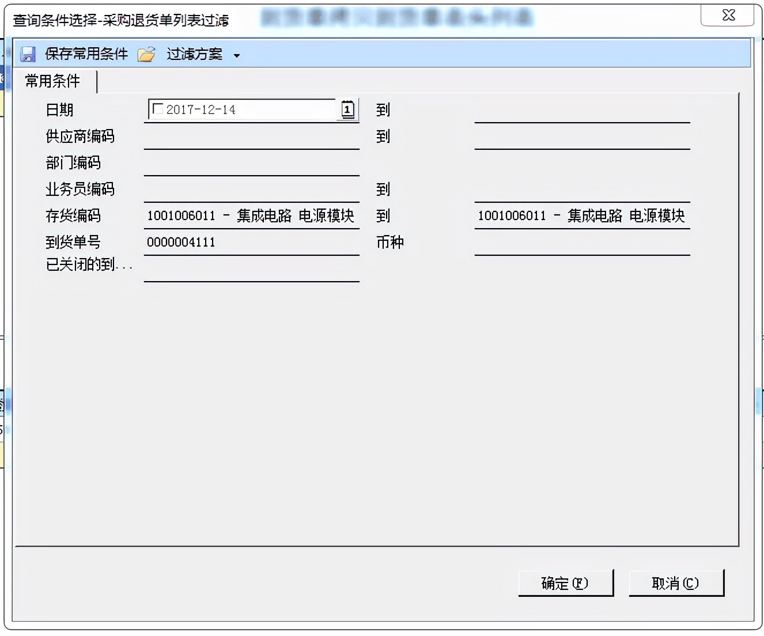The image size is (764, 636).
Task: Enable the 日期 start date checkbox
Action: (x=157, y=109)
